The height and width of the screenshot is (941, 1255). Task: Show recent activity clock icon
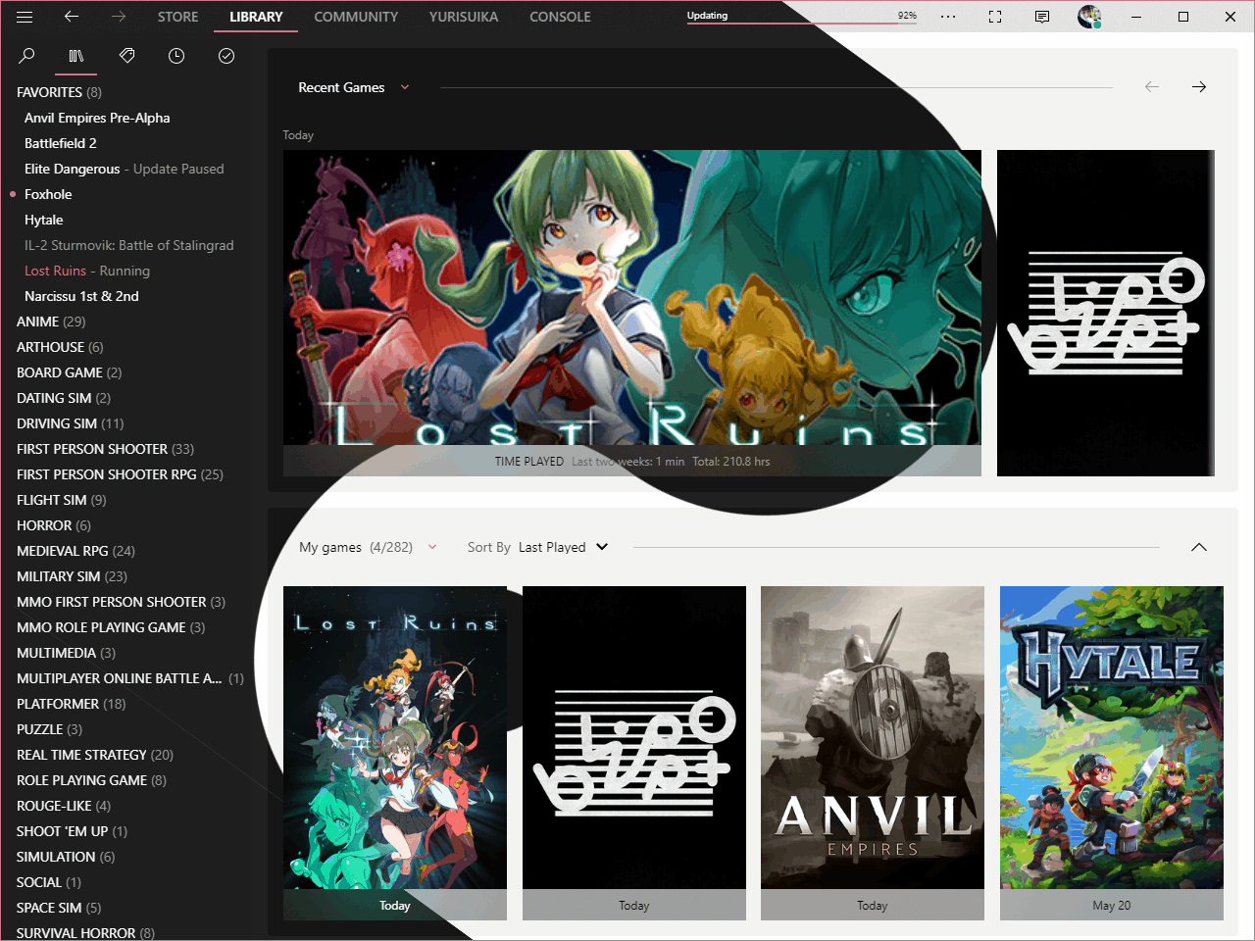[176, 56]
